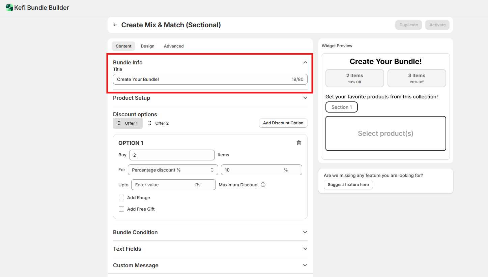Check the Add Free Gift checkbox
This screenshot has height=277, width=488.
click(121, 209)
